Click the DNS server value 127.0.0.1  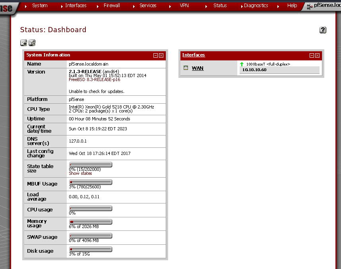coord(77,141)
